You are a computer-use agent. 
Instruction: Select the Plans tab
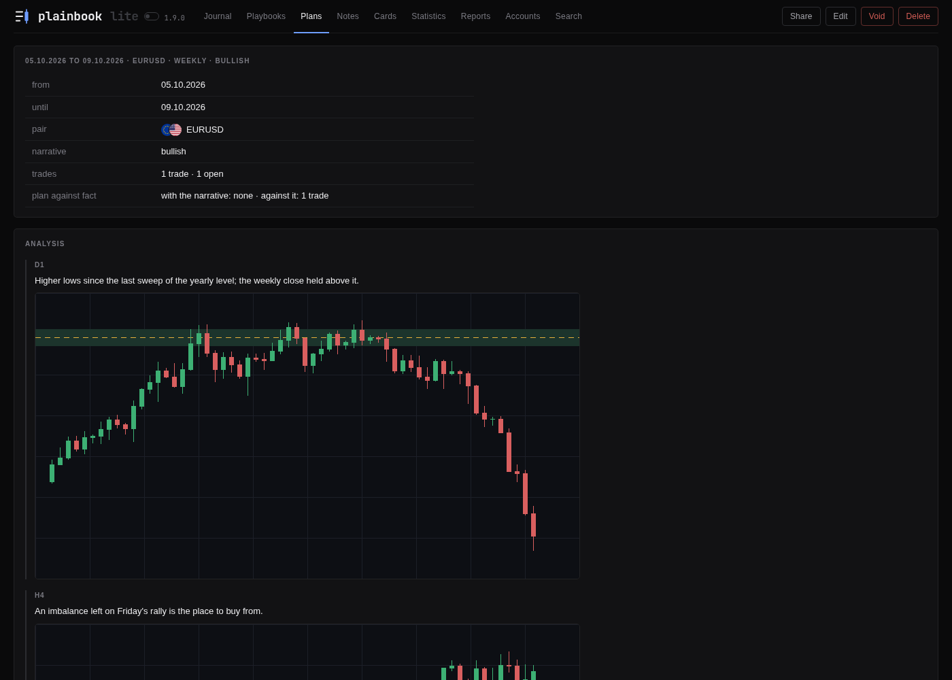click(x=311, y=16)
